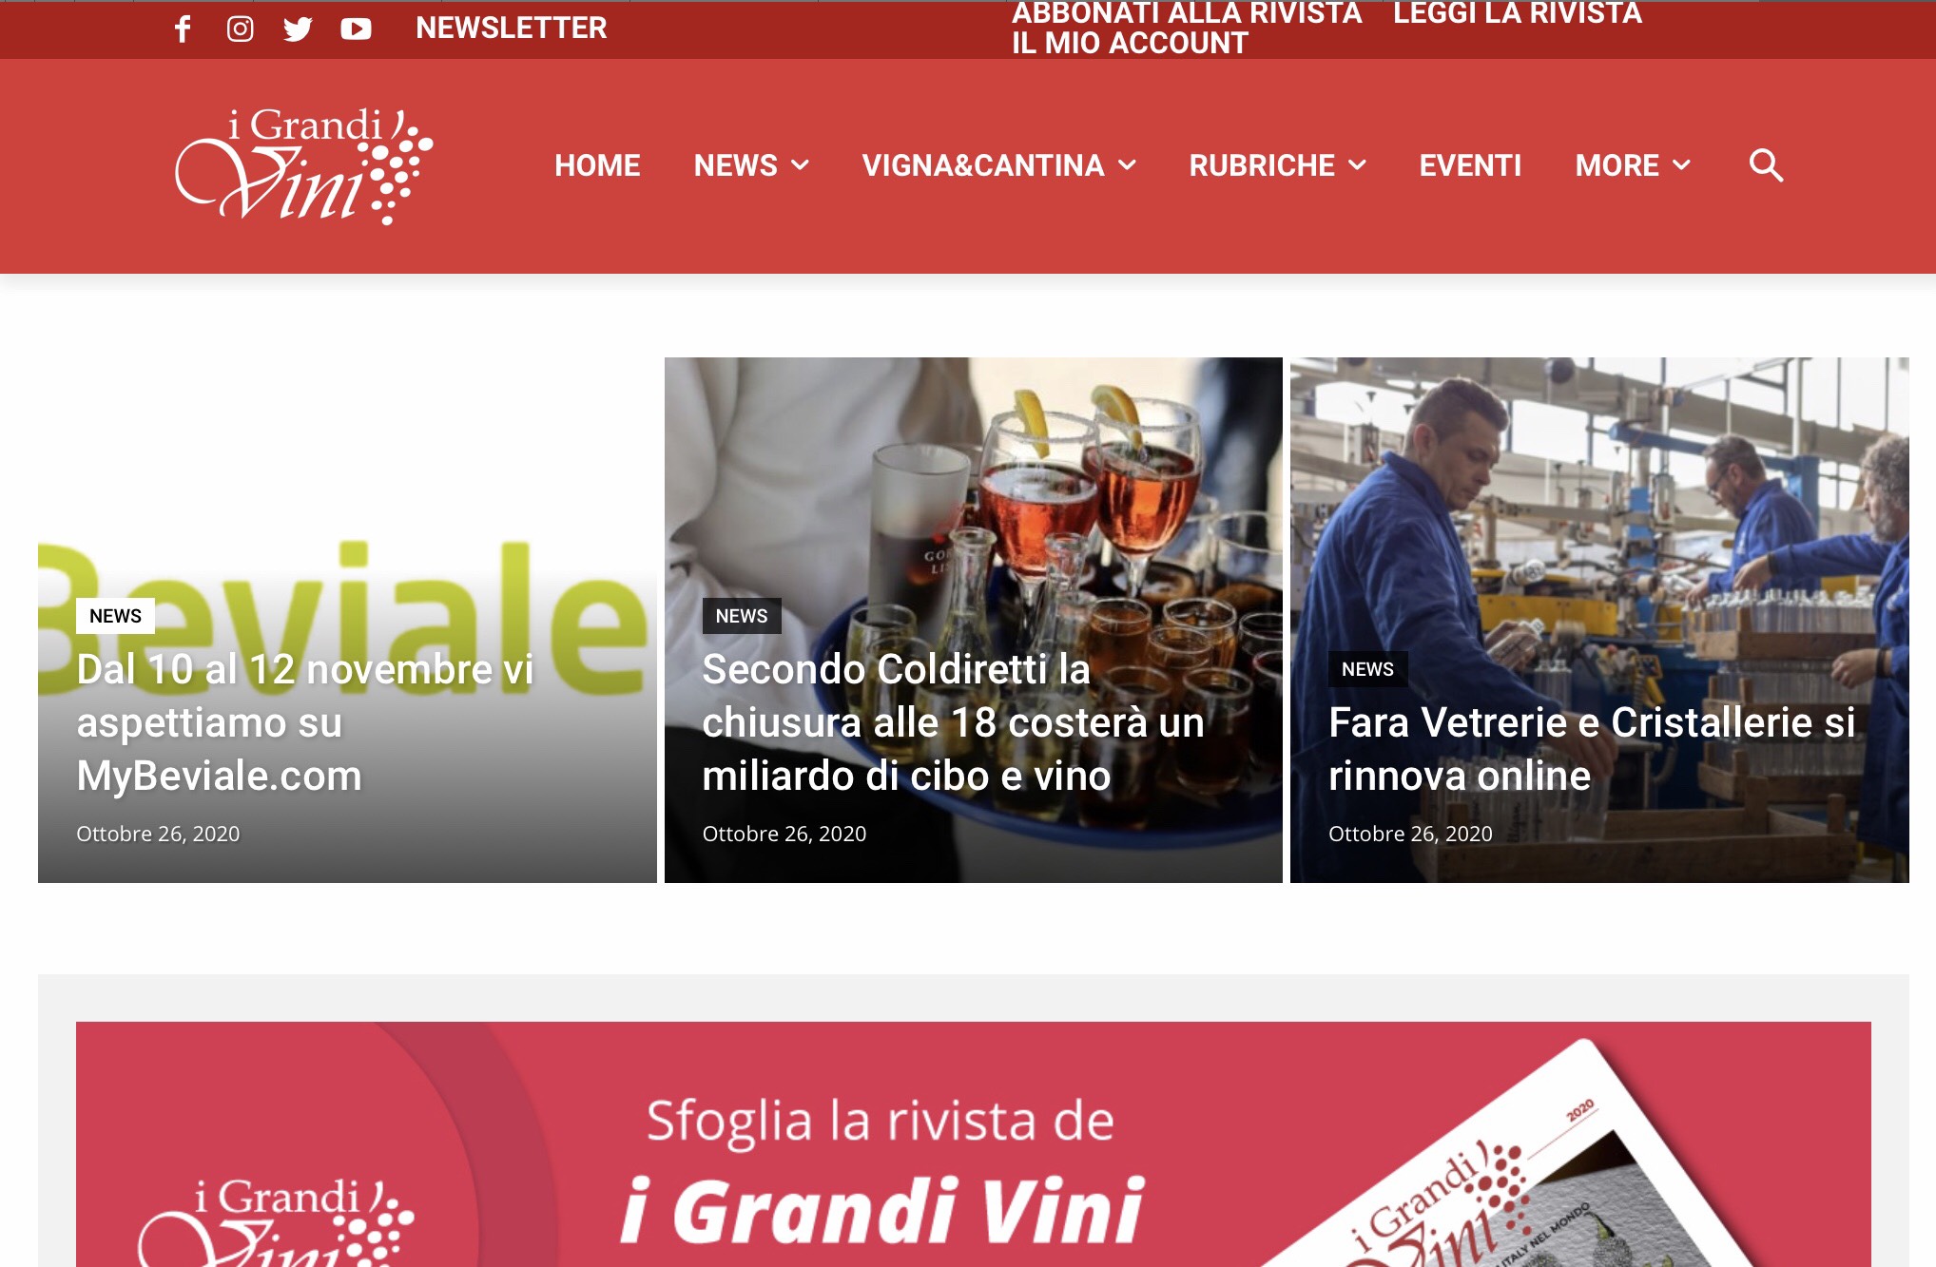Open the MyBeviale.com article headline

(304, 722)
